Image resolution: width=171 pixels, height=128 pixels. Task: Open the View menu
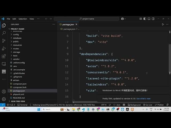point(32,19)
